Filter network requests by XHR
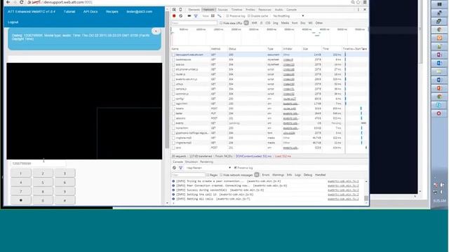This screenshot has height=252, width=449. point(254,23)
